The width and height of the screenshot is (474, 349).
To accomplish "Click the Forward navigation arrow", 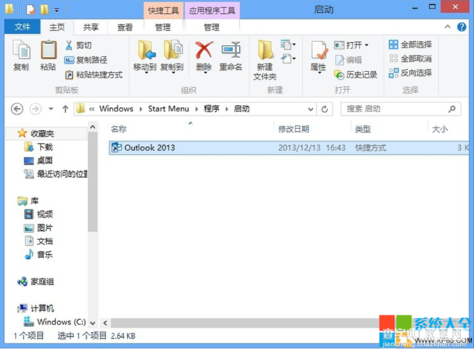I will click(36, 109).
